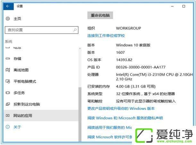Select the 平板电脑模式 tablet icon
The image size is (196, 145).
pyautogui.click(x=8, y=81)
